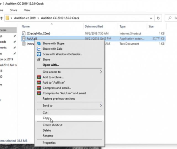Sort by the Size column header

(x=151, y=26)
